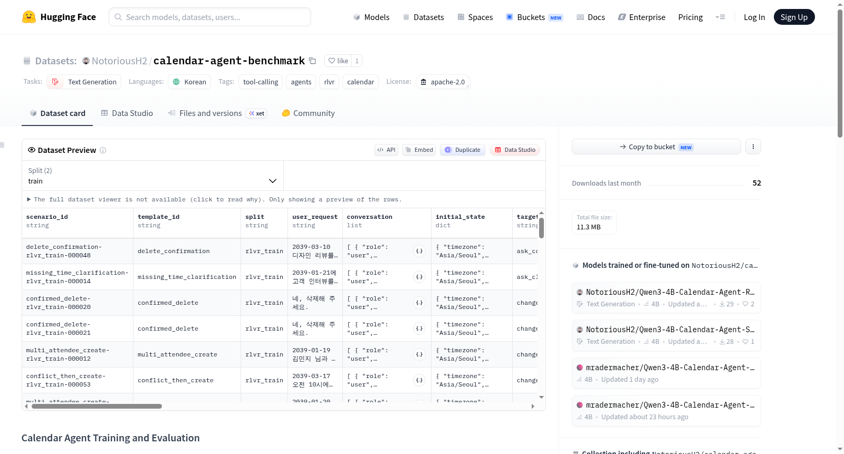Click the Dataset Preview info icon
The image size is (844, 454).
[103, 150]
